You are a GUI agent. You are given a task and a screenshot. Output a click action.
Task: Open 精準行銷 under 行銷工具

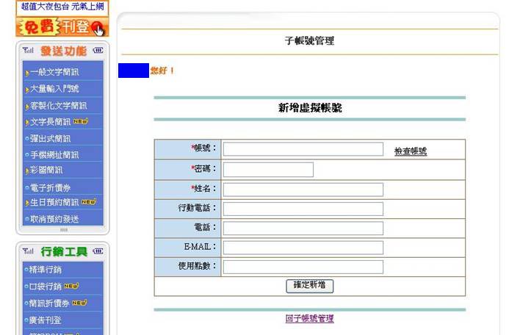[46, 270]
